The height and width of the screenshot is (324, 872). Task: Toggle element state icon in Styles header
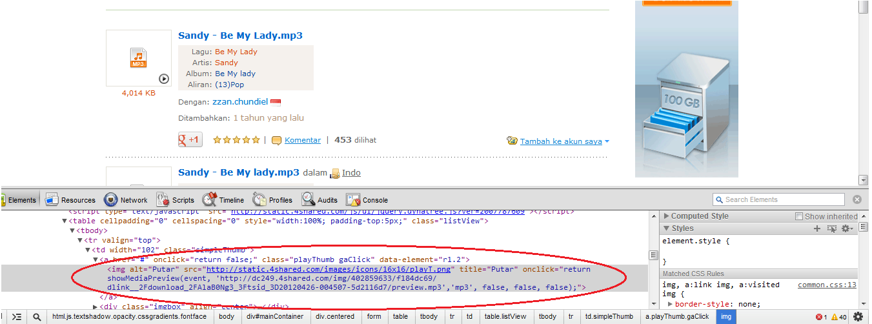pos(832,228)
